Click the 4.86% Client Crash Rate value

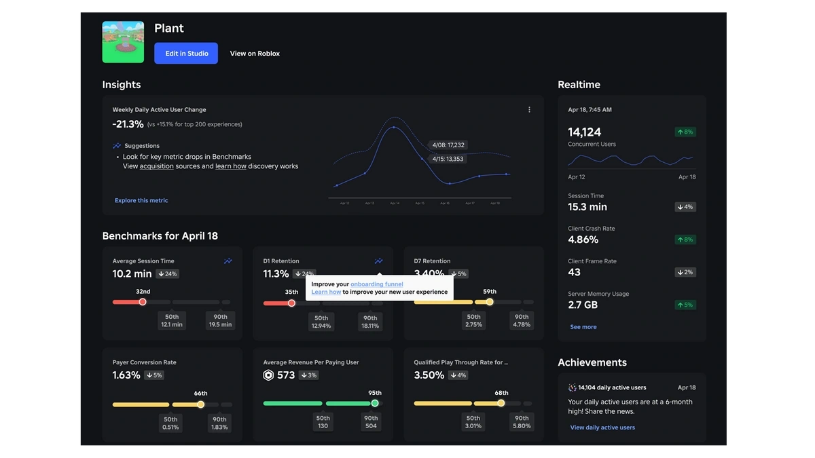[583, 240]
